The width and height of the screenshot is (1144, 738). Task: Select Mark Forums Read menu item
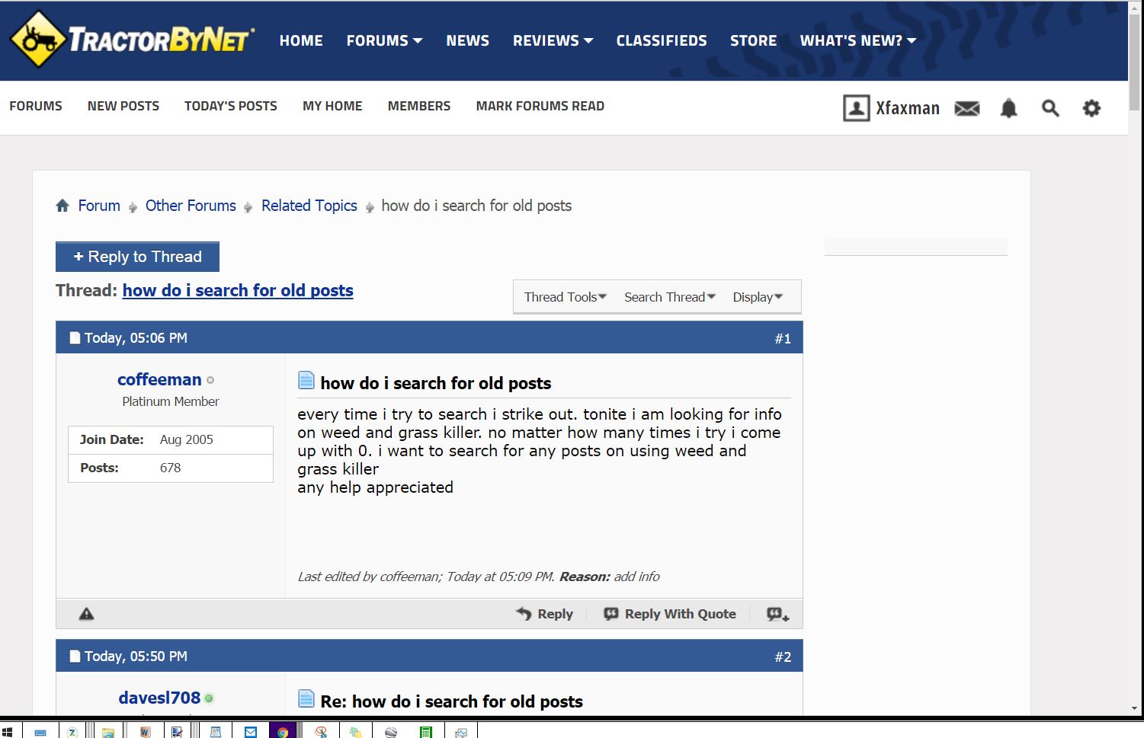pos(540,106)
